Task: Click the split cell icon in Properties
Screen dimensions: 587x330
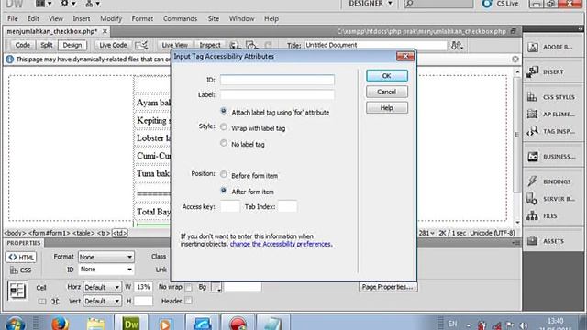Action: (x=55, y=302)
